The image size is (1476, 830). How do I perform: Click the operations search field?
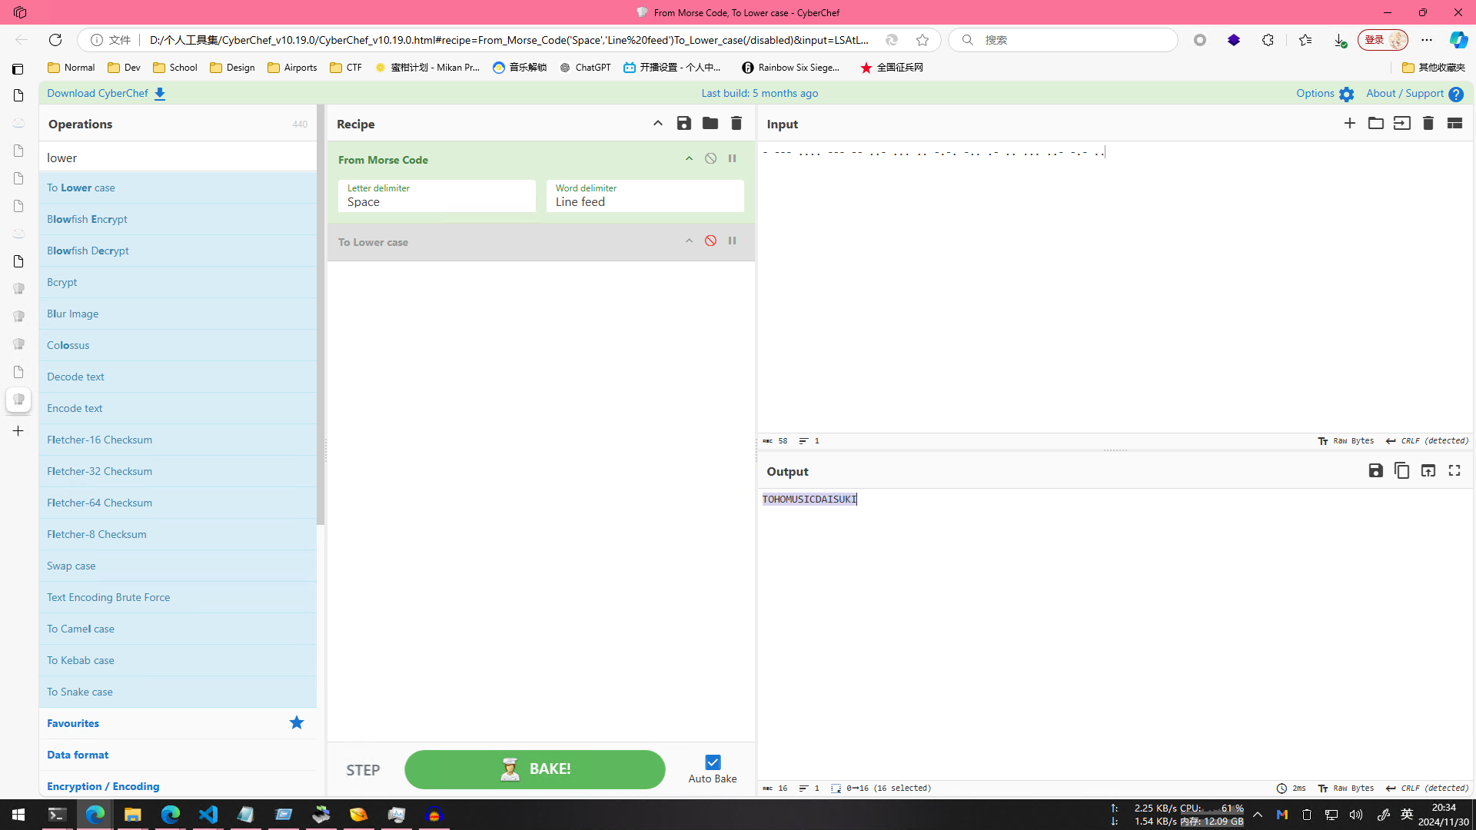[177, 158]
